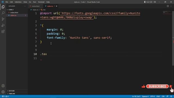Image resolution: width=174 pixels, height=98 pixels.
Task: Toggle the bottom panel layout icon
Action: [x=148, y=2]
